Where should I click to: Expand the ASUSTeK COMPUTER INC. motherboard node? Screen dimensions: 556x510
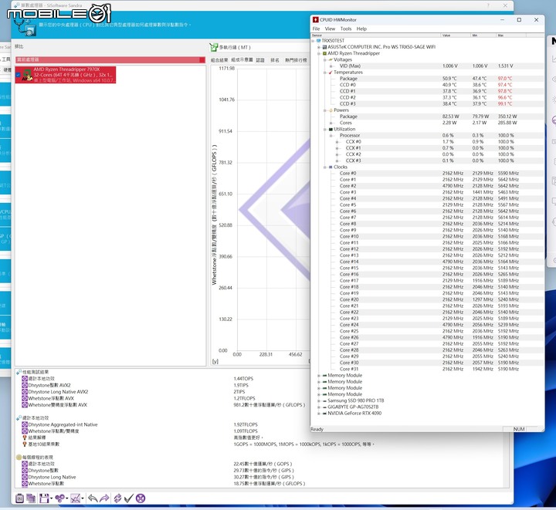pyautogui.click(x=319, y=47)
